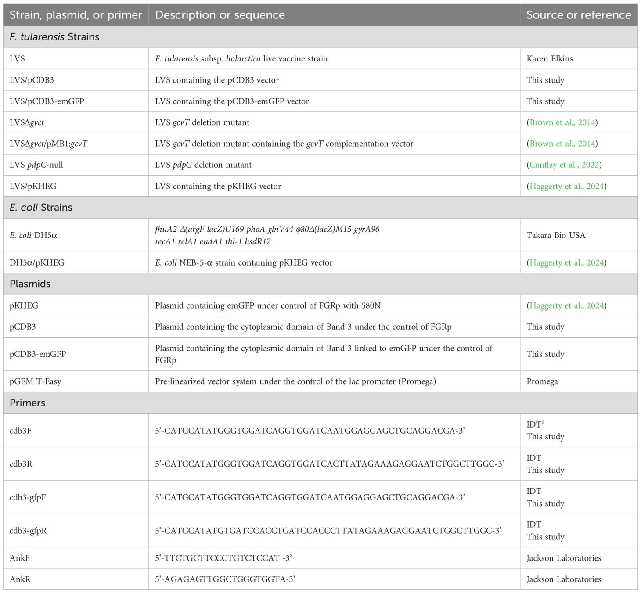Click the cdb3-gfpR primer sequence text
641x593 pixels.
click(x=328, y=531)
